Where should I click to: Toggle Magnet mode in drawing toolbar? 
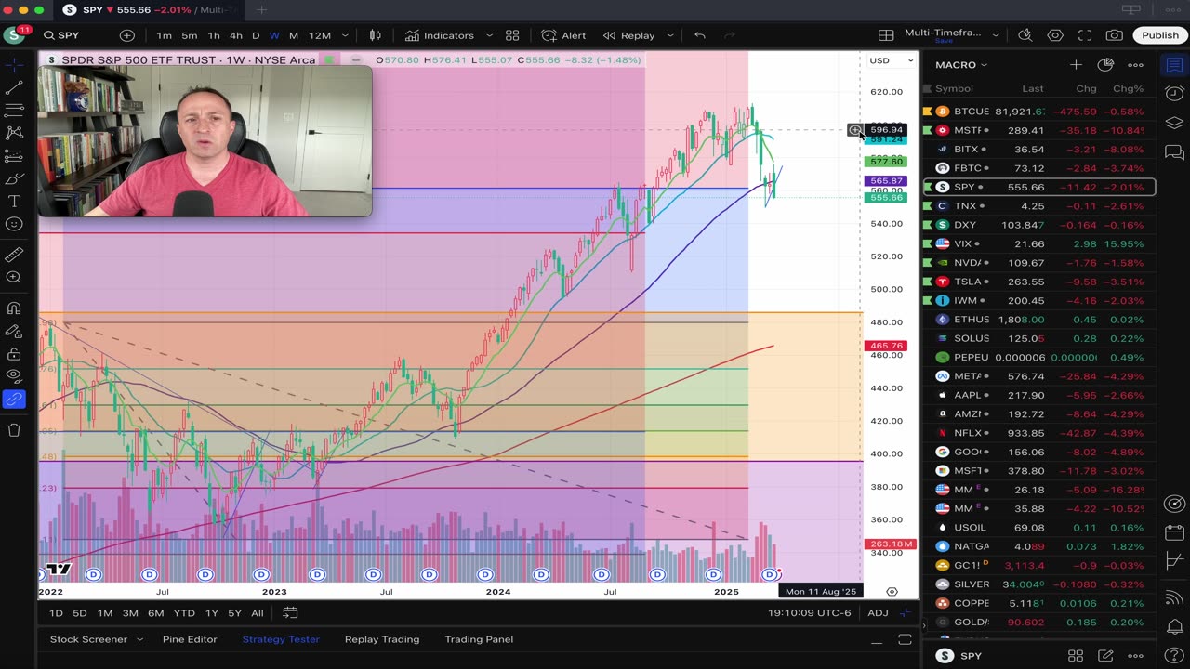tap(14, 308)
